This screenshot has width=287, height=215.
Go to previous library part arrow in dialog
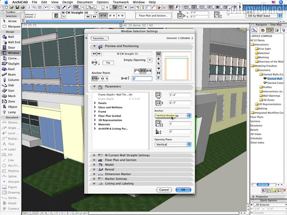[x=94, y=54]
